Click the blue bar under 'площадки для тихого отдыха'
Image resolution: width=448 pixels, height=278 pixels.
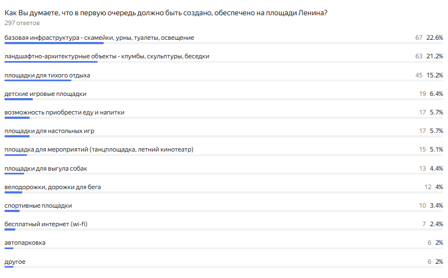pos(38,81)
